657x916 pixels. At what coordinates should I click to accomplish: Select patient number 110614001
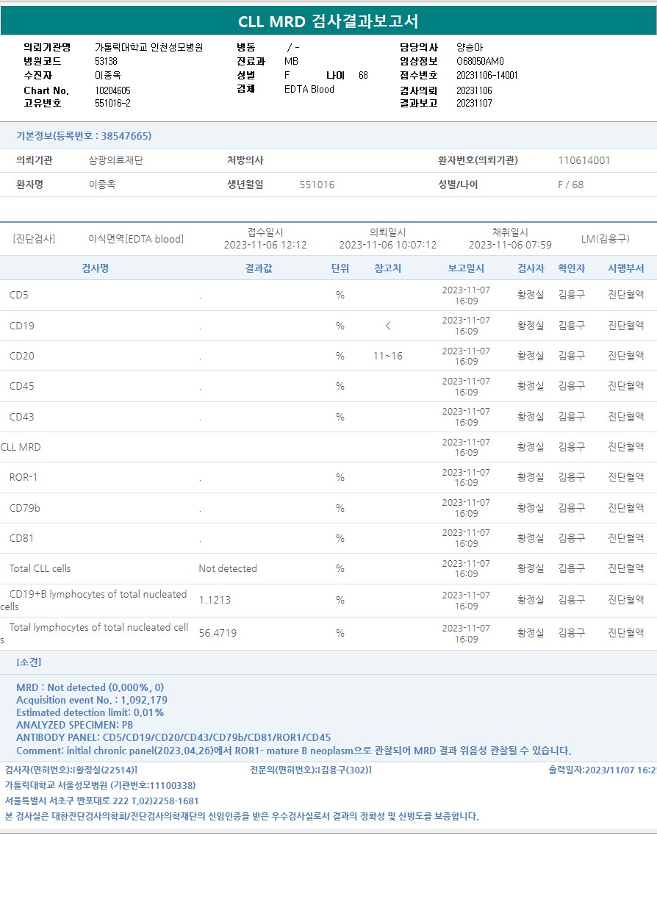click(x=584, y=160)
